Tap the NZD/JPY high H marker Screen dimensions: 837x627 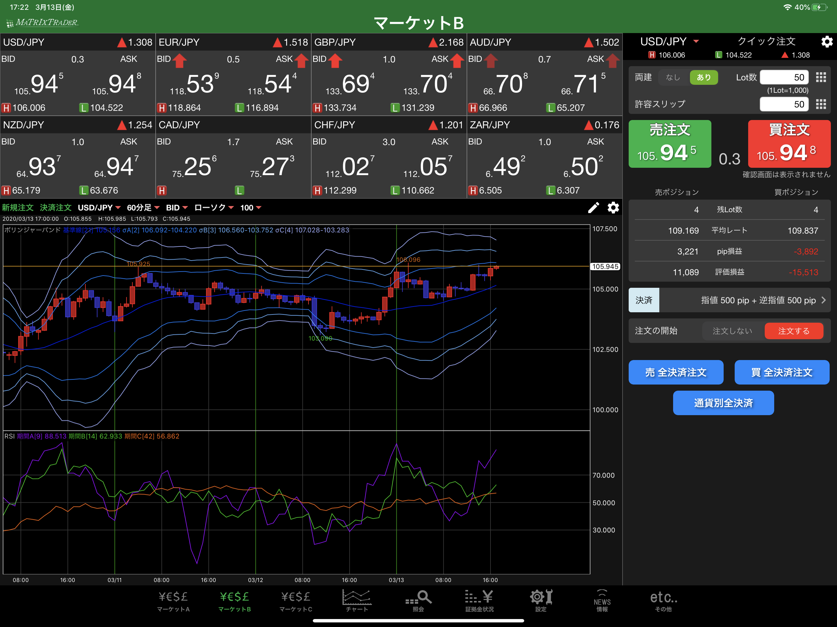pyautogui.click(x=6, y=191)
